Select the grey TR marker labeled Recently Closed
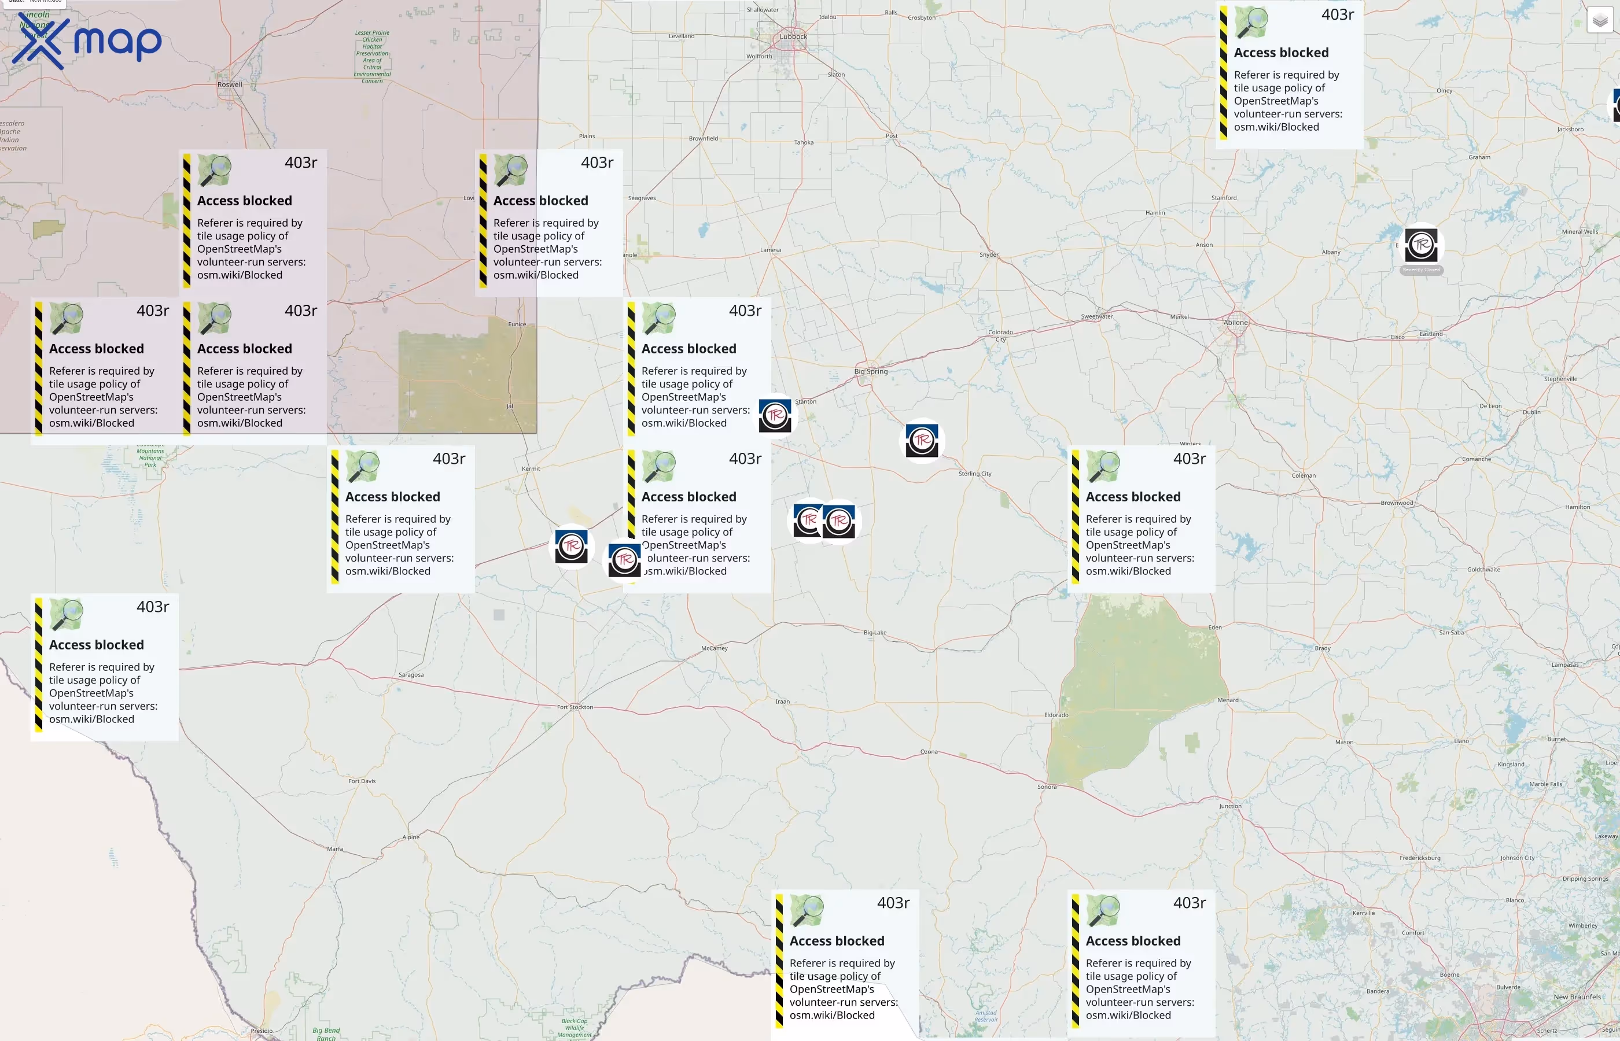The width and height of the screenshot is (1620, 1041). point(1421,244)
